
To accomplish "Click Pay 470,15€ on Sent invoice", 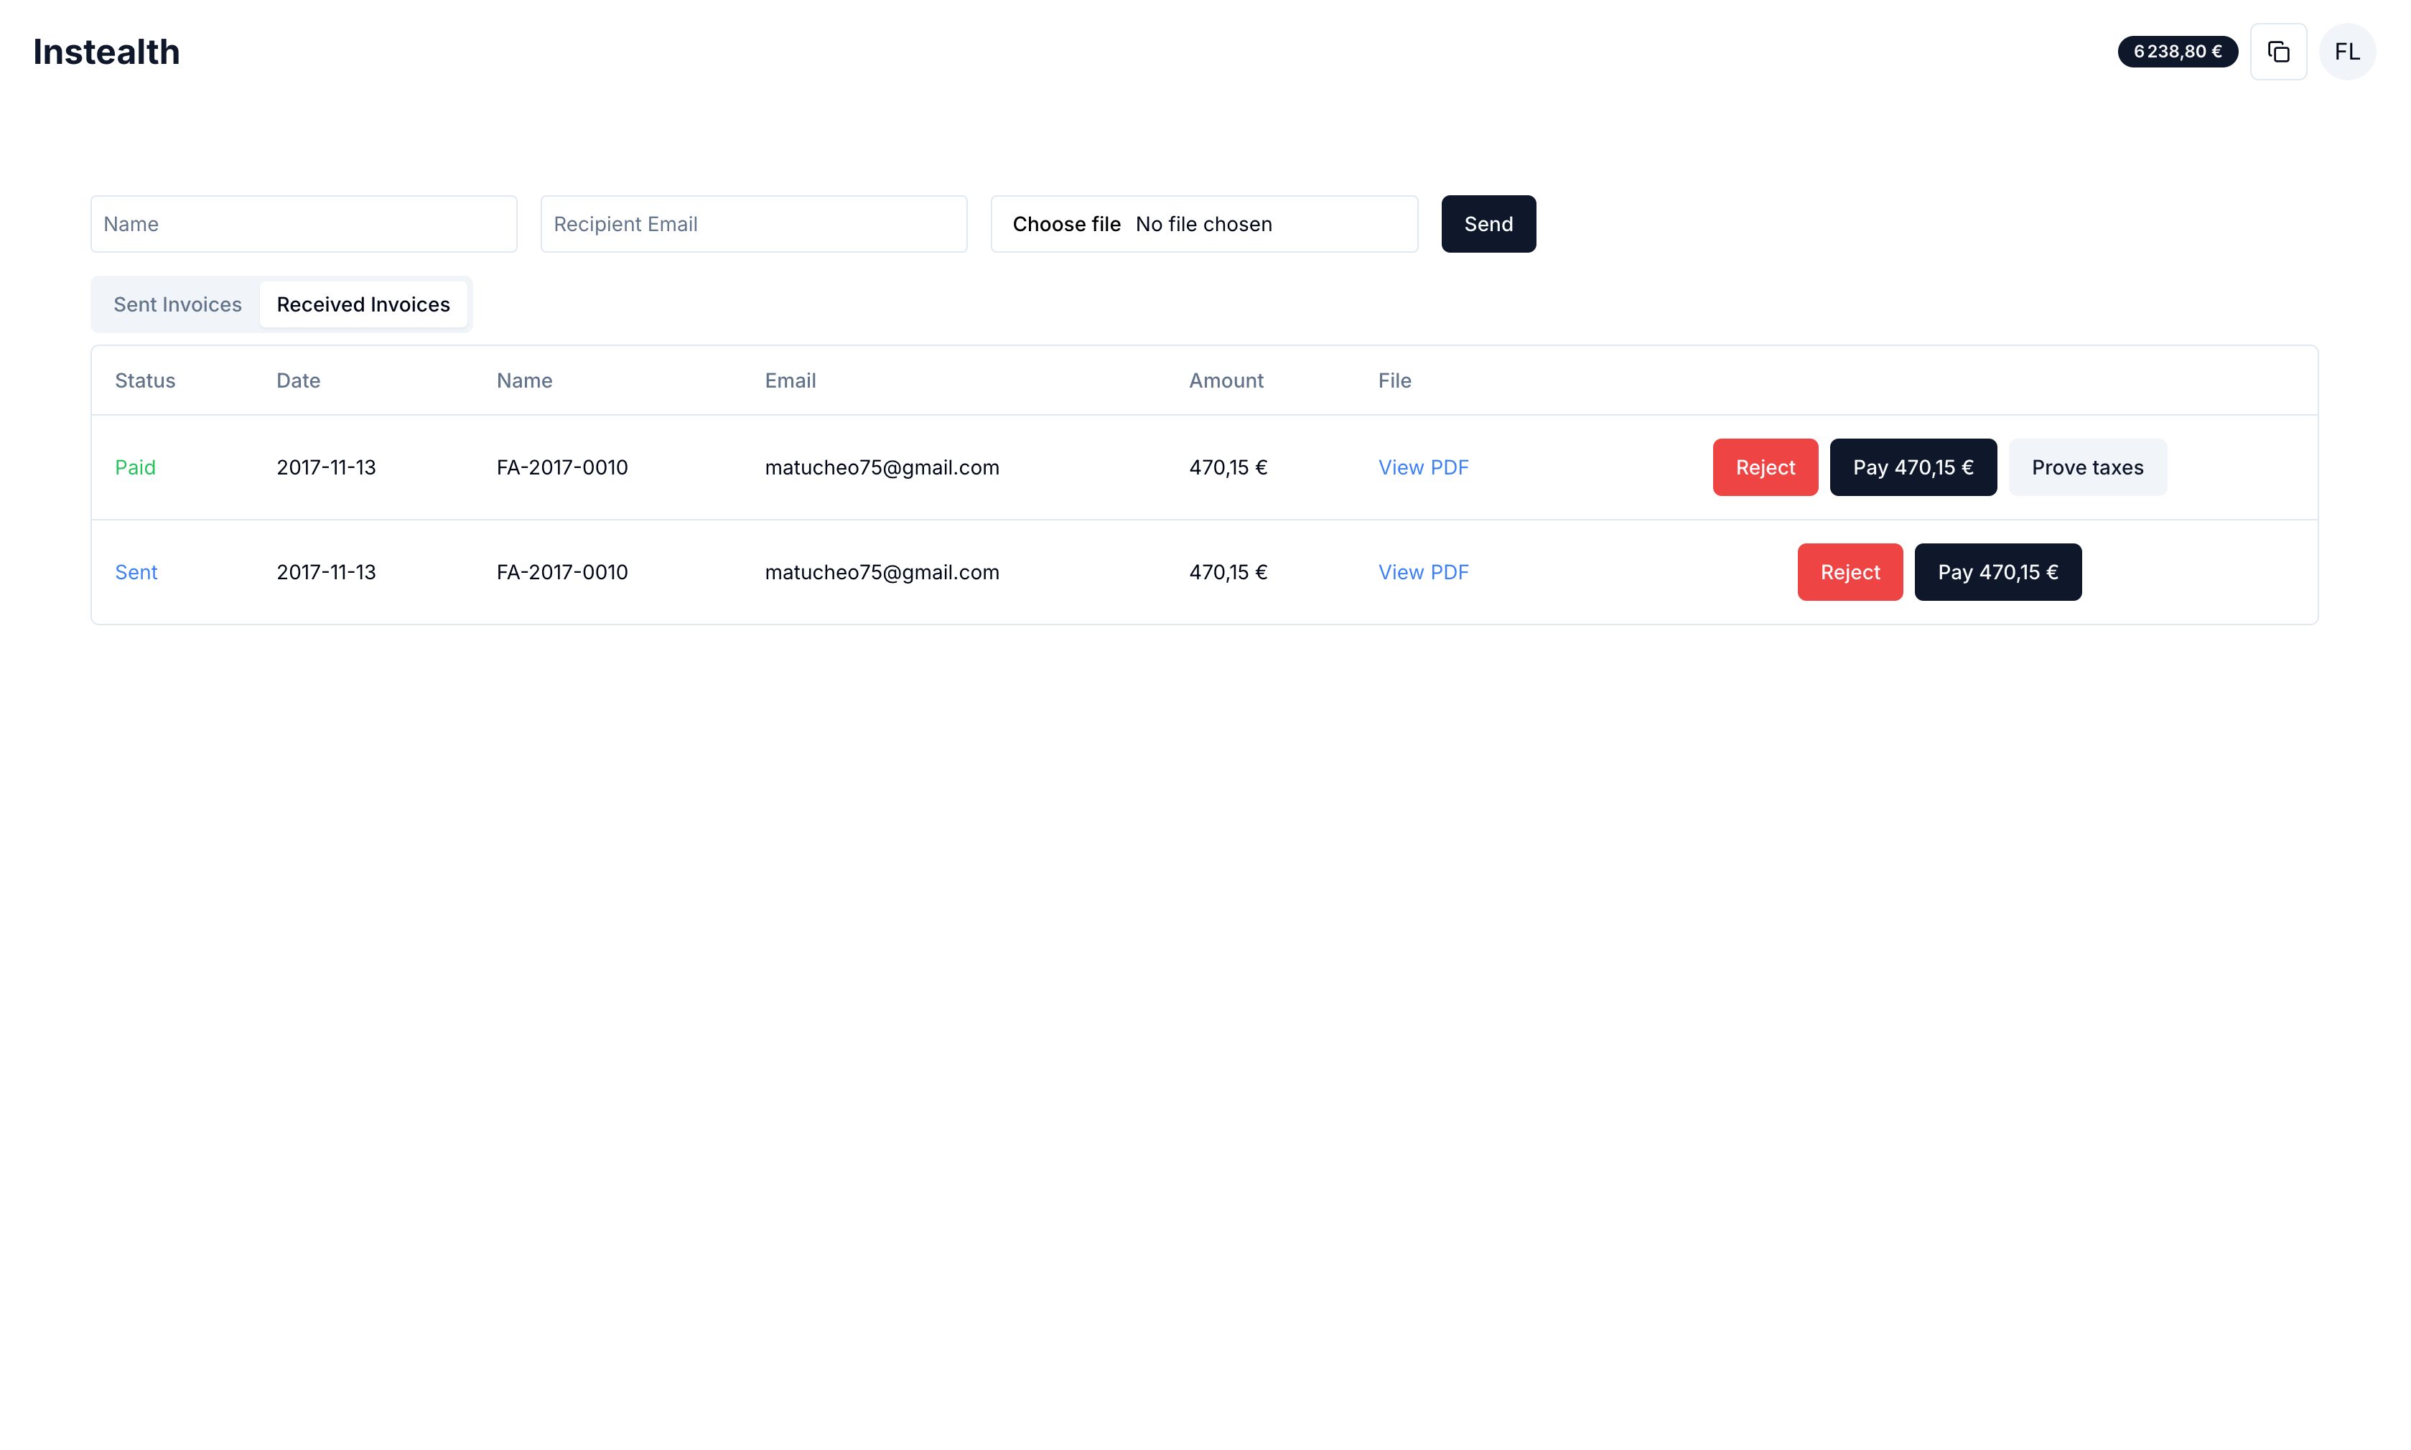I will pyautogui.click(x=1997, y=571).
